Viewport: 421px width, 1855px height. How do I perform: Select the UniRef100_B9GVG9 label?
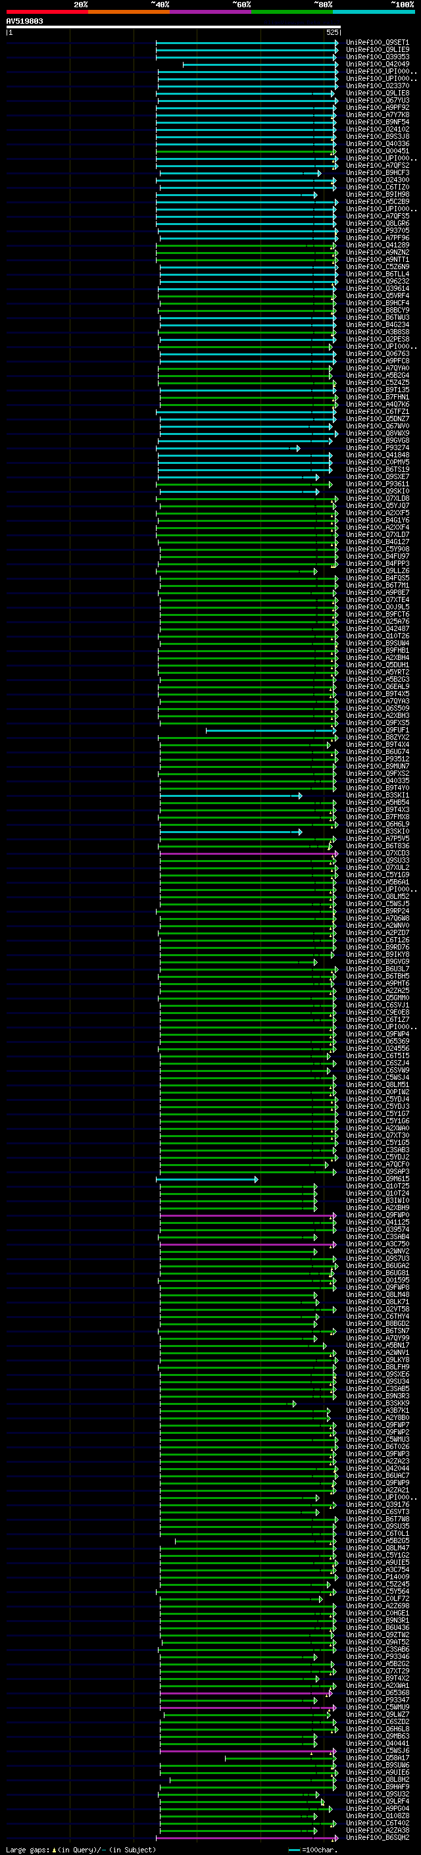tap(377, 962)
